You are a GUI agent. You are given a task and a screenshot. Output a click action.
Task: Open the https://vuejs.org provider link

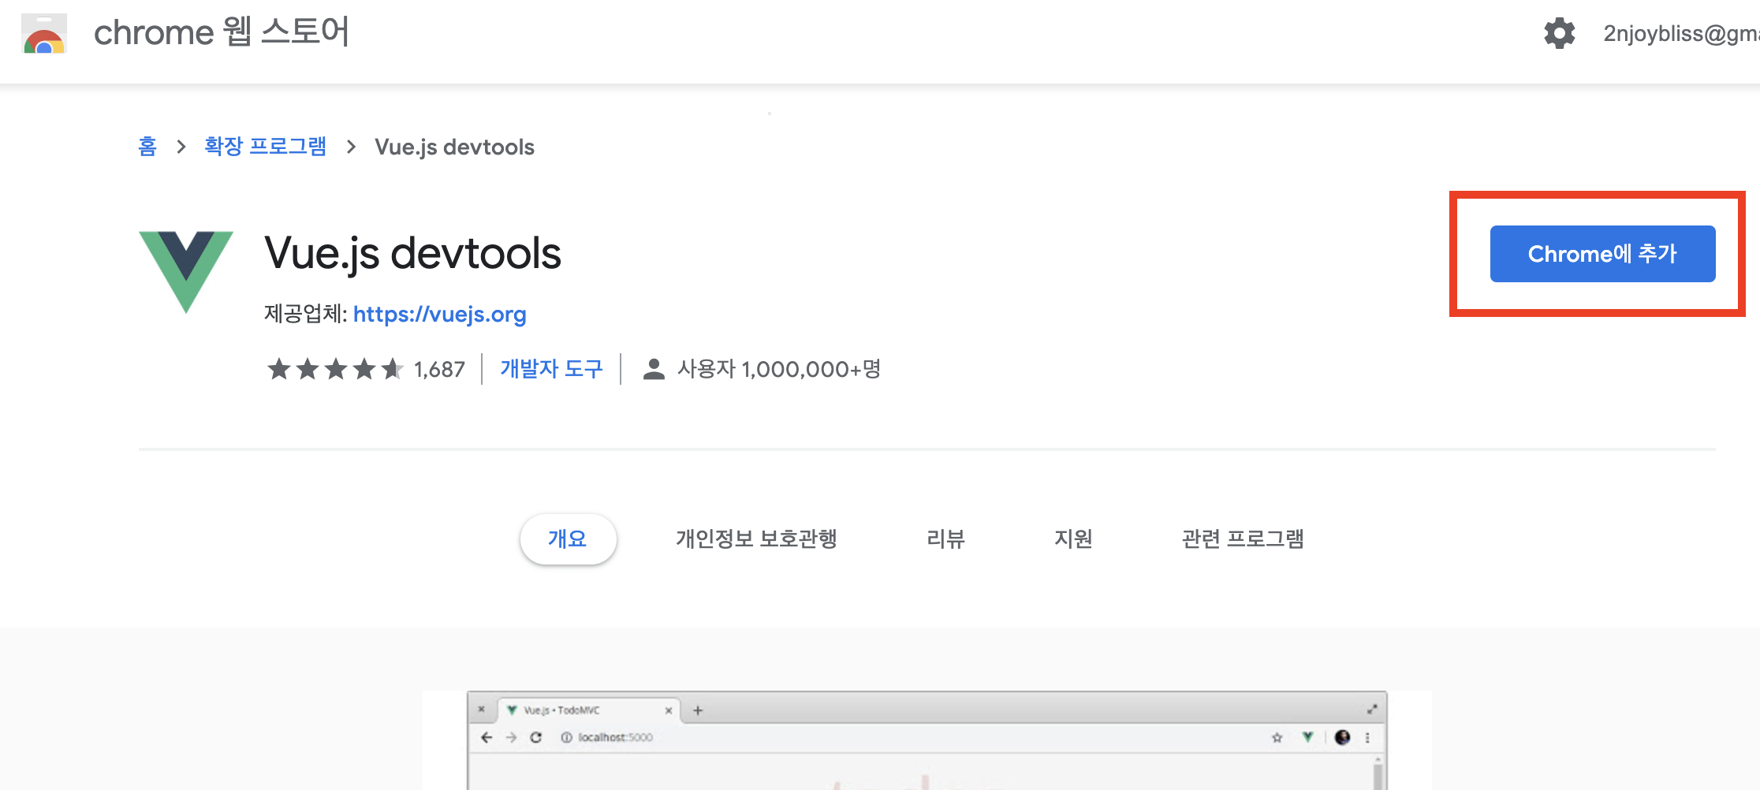[439, 314]
